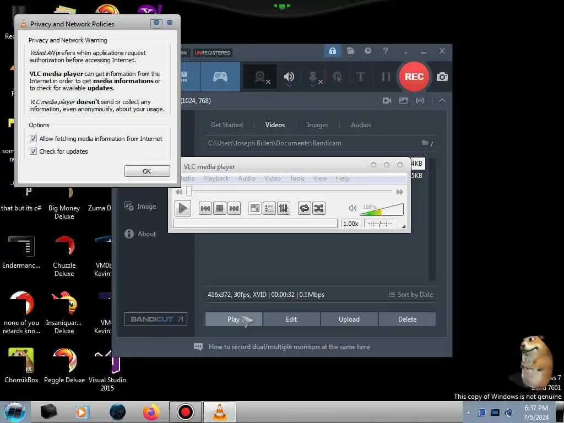The image size is (564, 423).
Task: Click the video camera icon below the toolbar
Action: click(x=387, y=101)
